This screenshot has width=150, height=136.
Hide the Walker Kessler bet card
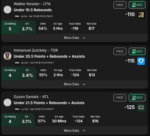click(x=120, y=5)
